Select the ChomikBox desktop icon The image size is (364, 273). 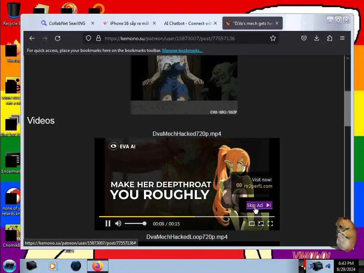click(12, 236)
